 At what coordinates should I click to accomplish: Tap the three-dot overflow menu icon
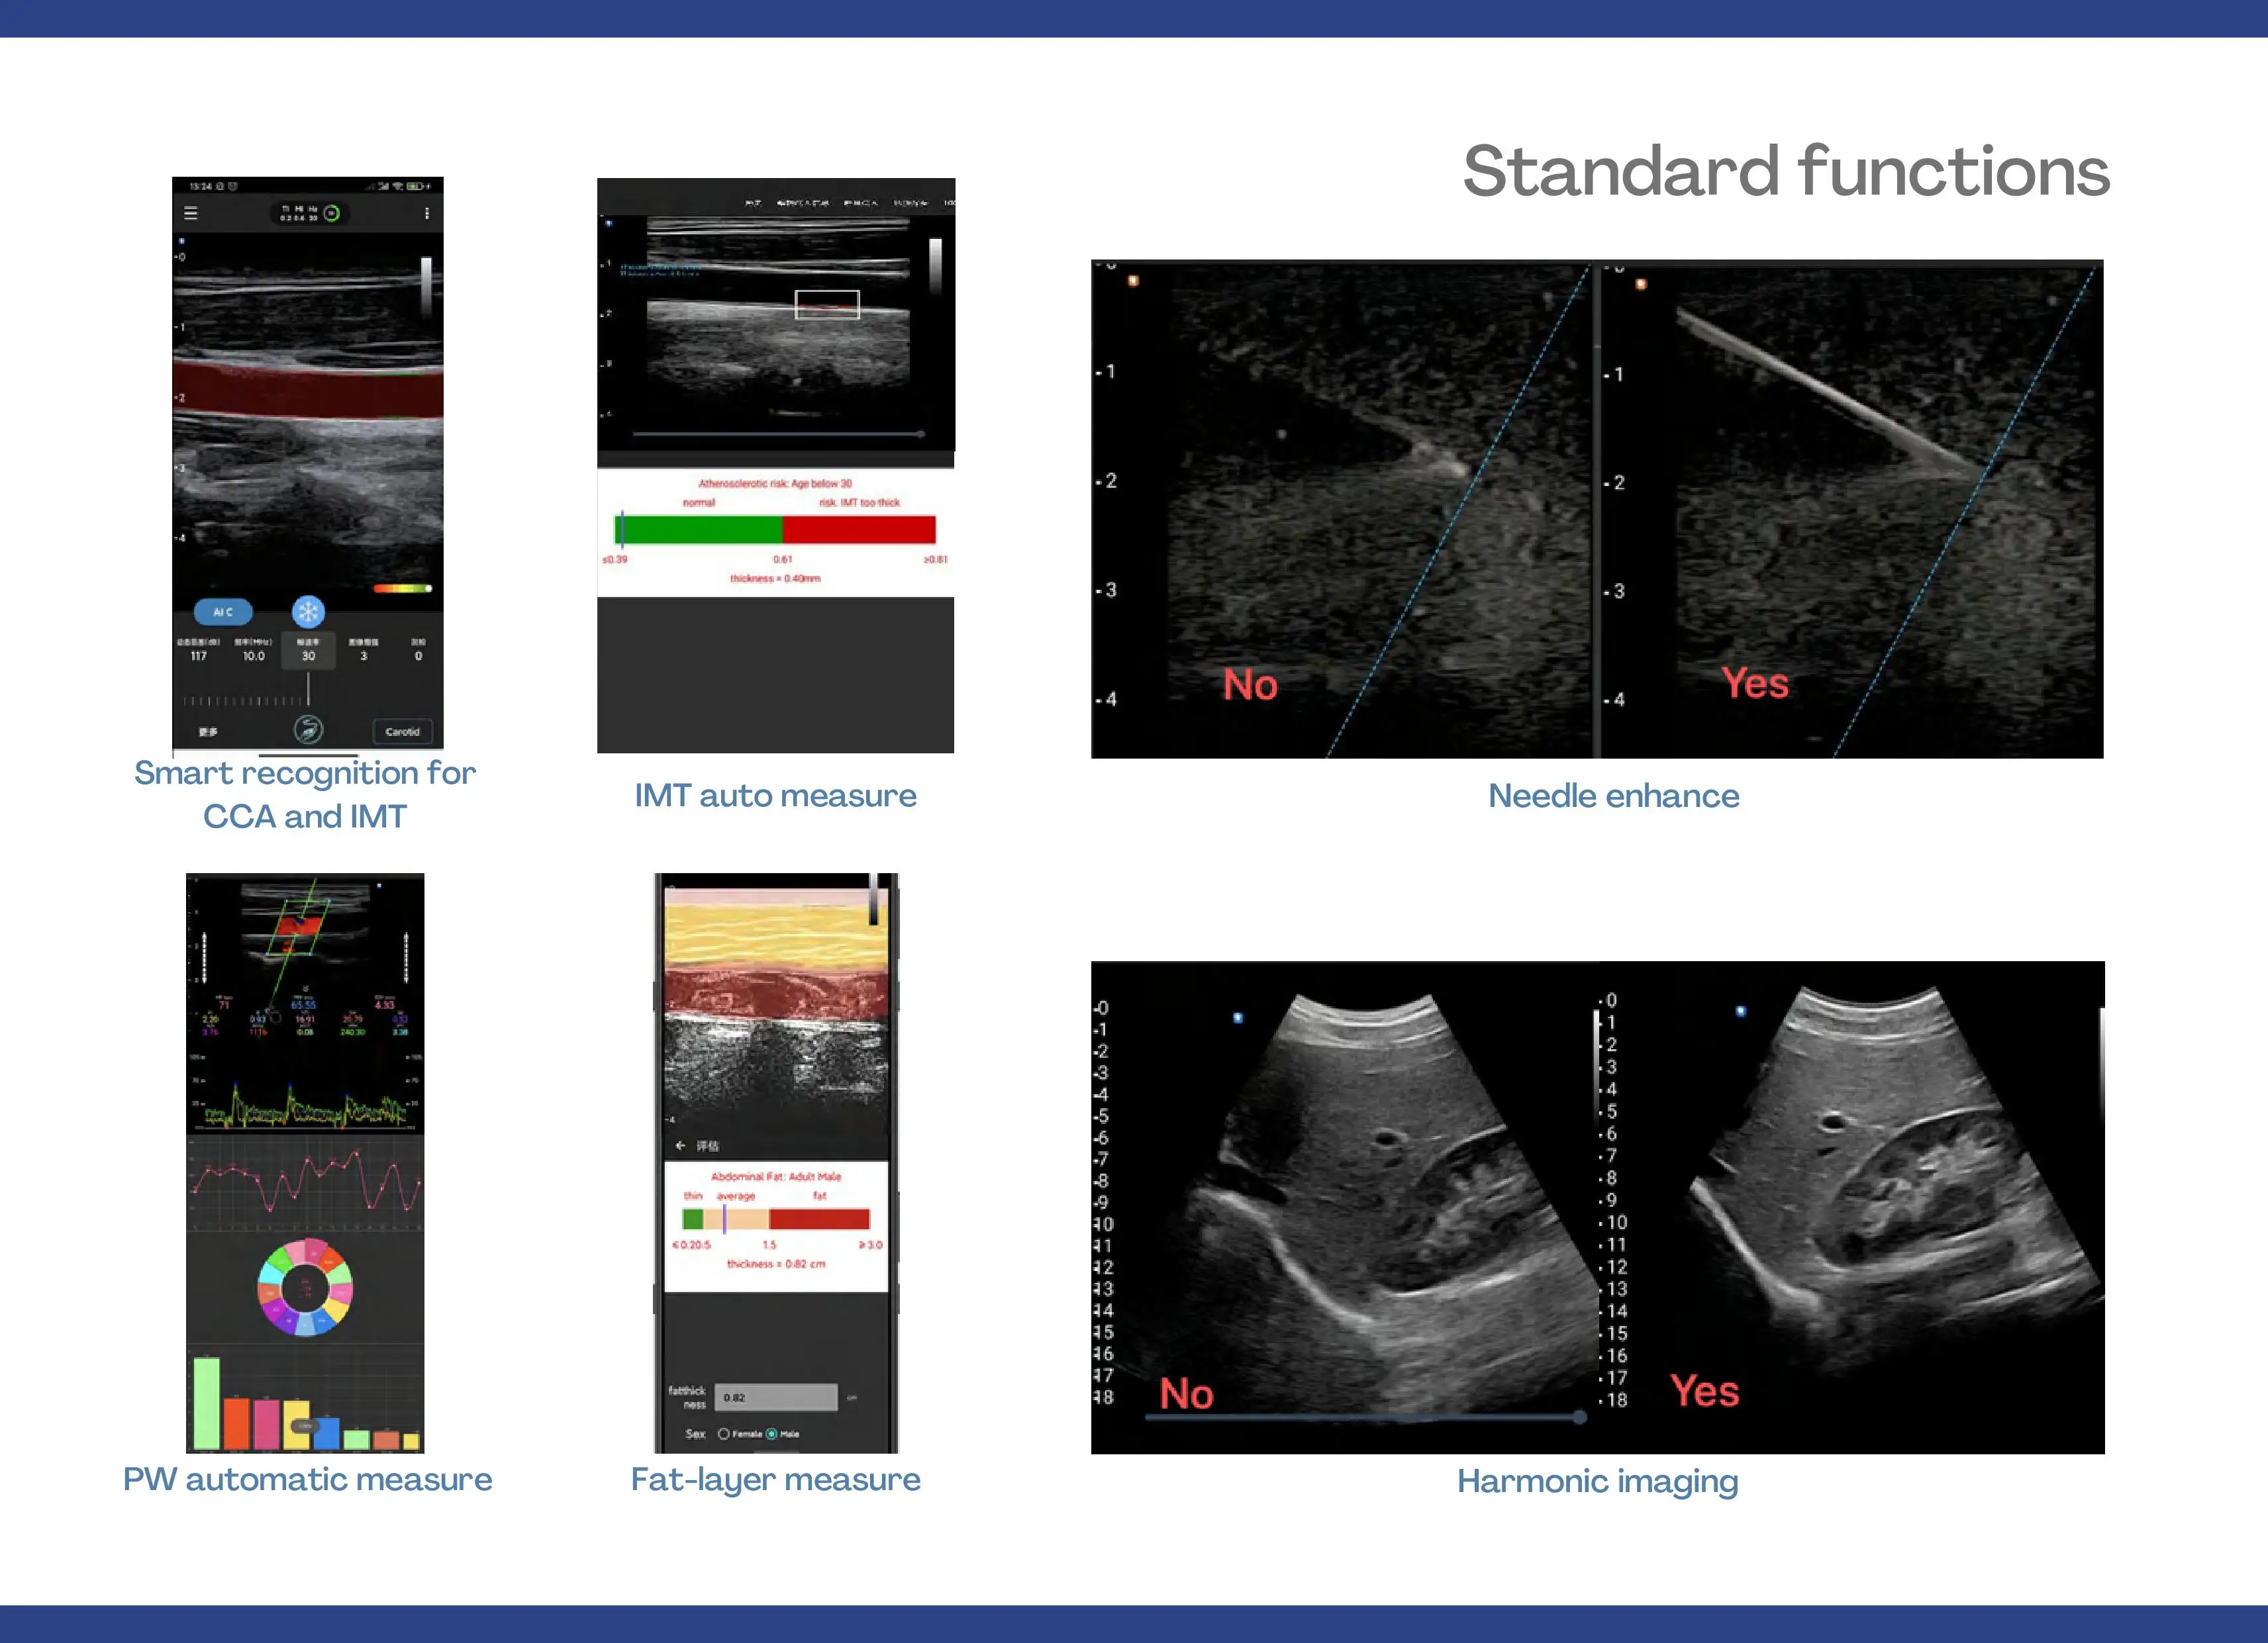[427, 213]
